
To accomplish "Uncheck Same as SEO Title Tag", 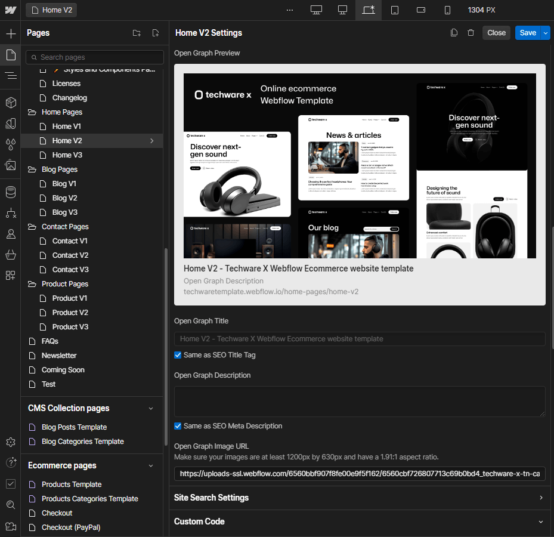I will [x=178, y=355].
